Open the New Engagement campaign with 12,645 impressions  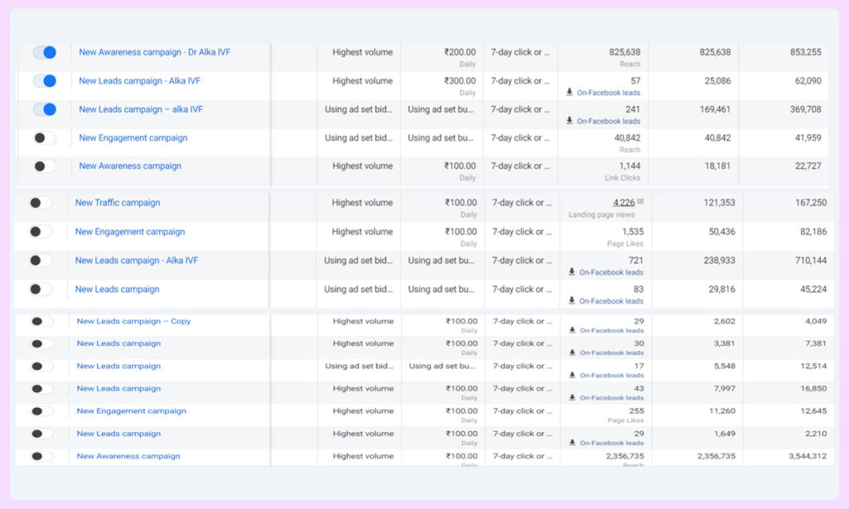(x=132, y=411)
